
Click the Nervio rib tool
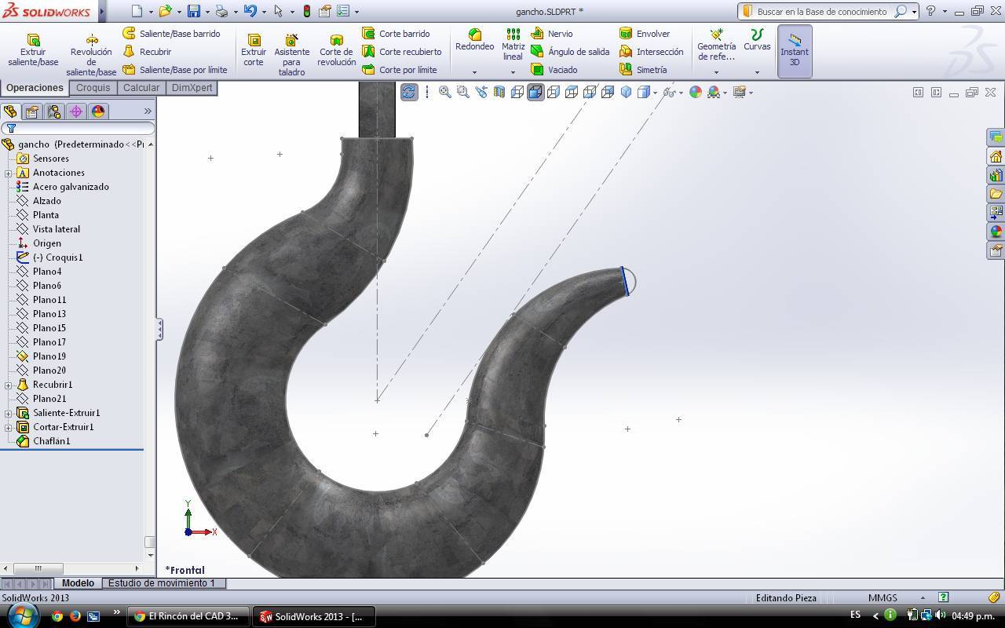(552, 34)
